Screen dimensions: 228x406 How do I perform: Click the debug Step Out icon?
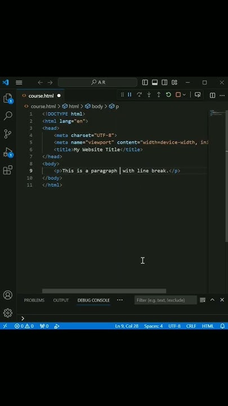click(159, 95)
